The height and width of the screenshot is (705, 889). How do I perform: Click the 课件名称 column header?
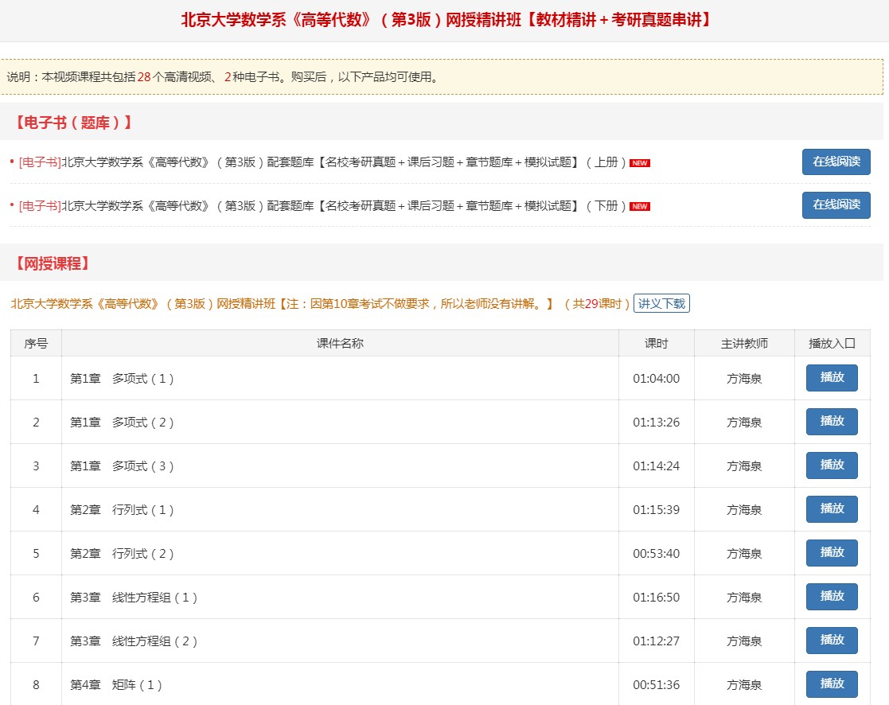click(340, 344)
